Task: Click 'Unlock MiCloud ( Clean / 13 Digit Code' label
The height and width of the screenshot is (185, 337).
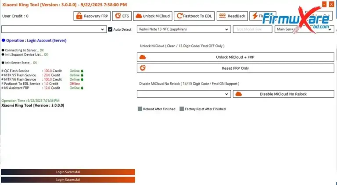Action: click(x=182, y=46)
